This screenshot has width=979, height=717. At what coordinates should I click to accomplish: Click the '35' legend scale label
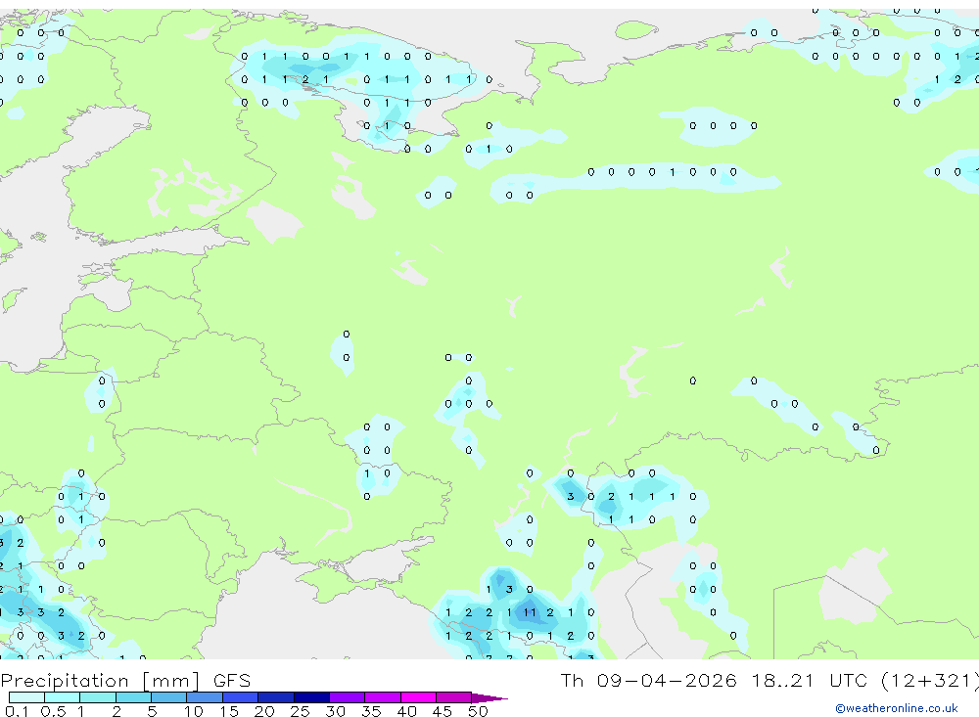click(x=371, y=711)
